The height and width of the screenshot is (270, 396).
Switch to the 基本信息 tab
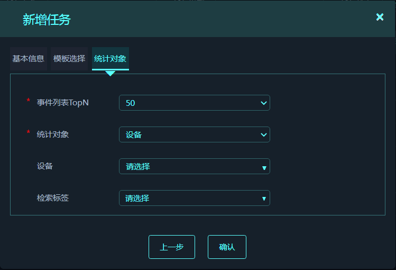pyautogui.click(x=29, y=59)
